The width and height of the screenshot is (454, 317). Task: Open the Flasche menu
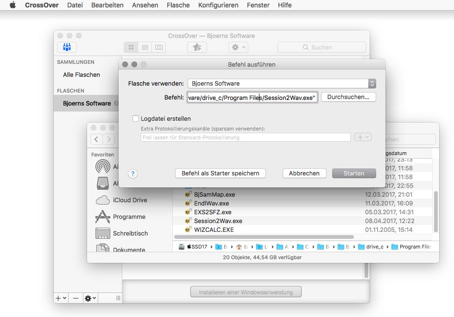point(178,5)
